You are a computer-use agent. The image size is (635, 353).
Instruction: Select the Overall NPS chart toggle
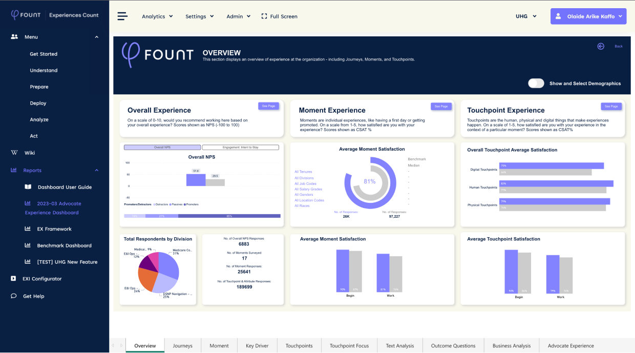[162, 148]
